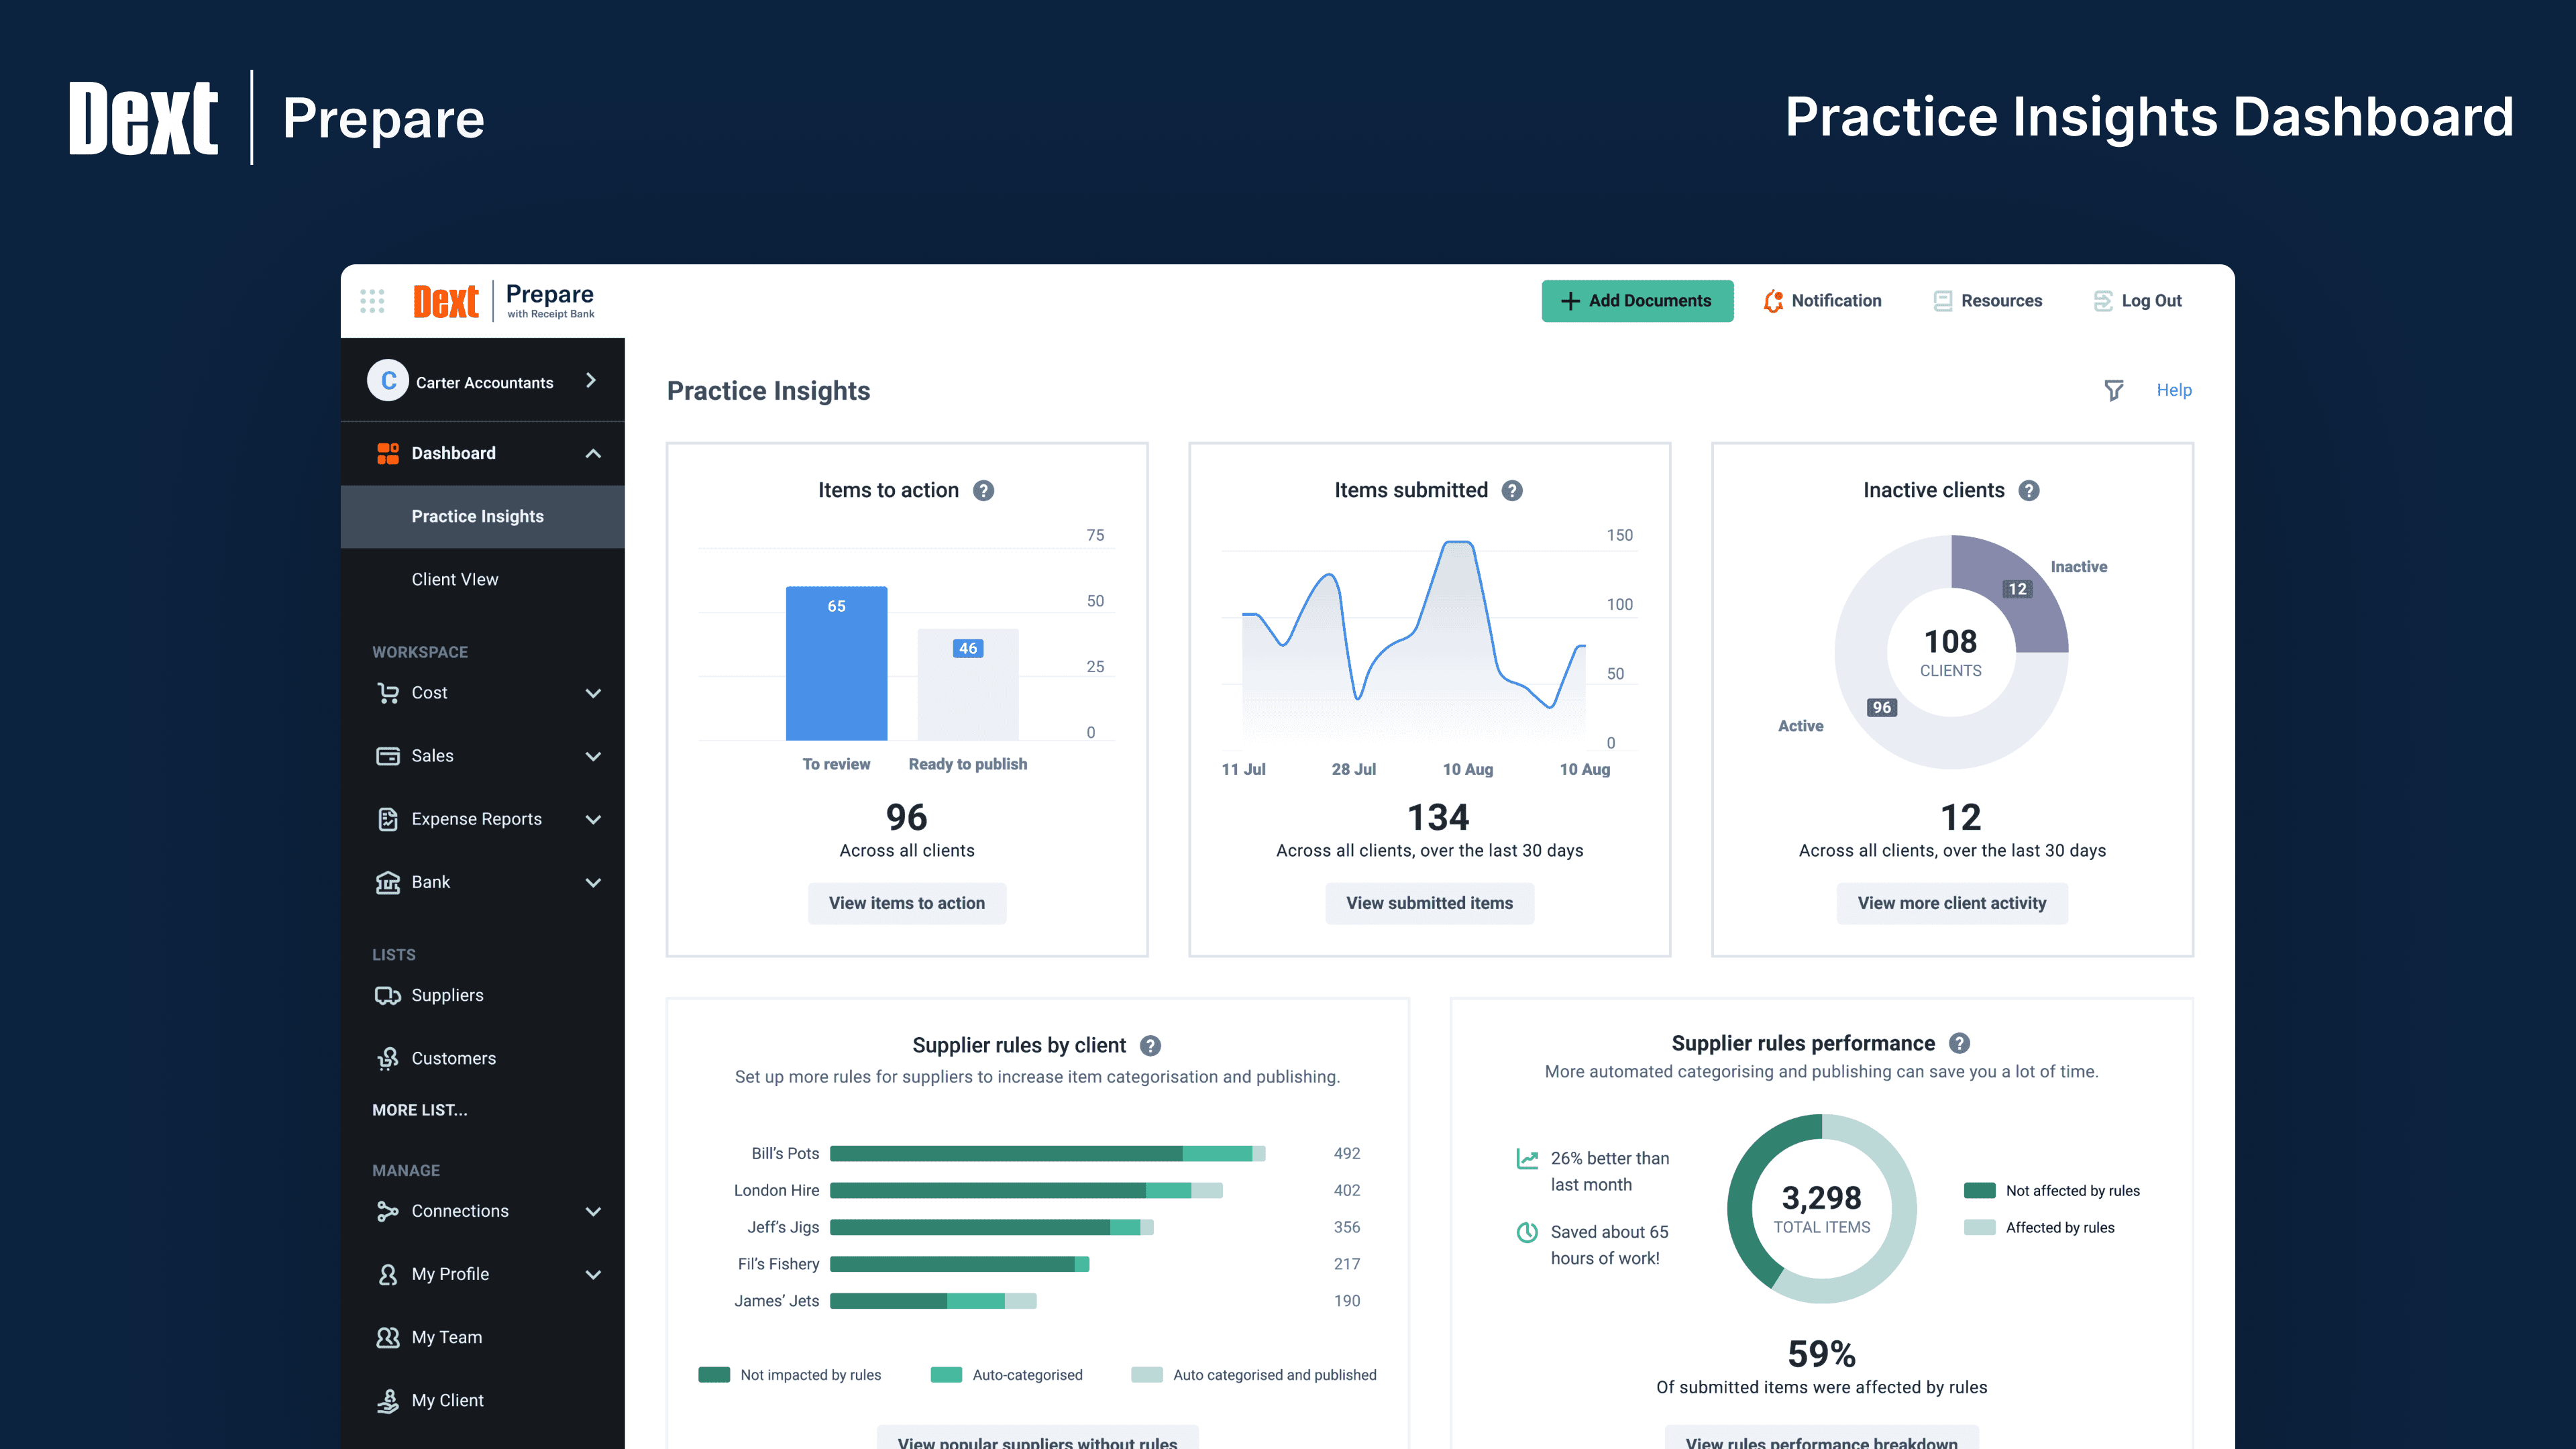Viewport: 2576px width, 1449px height.
Task: Open the filter funnel icon
Action: 2113,390
